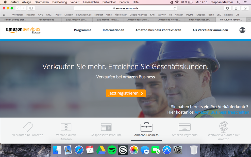This screenshot has width=251, height=157.
Task: Select Amazon Payments program
Action: tap(185, 130)
